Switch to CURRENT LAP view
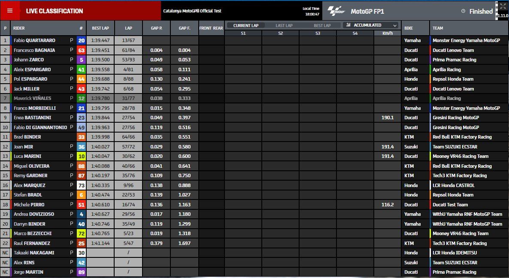This screenshot has width=509, height=278. pyautogui.click(x=245, y=25)
